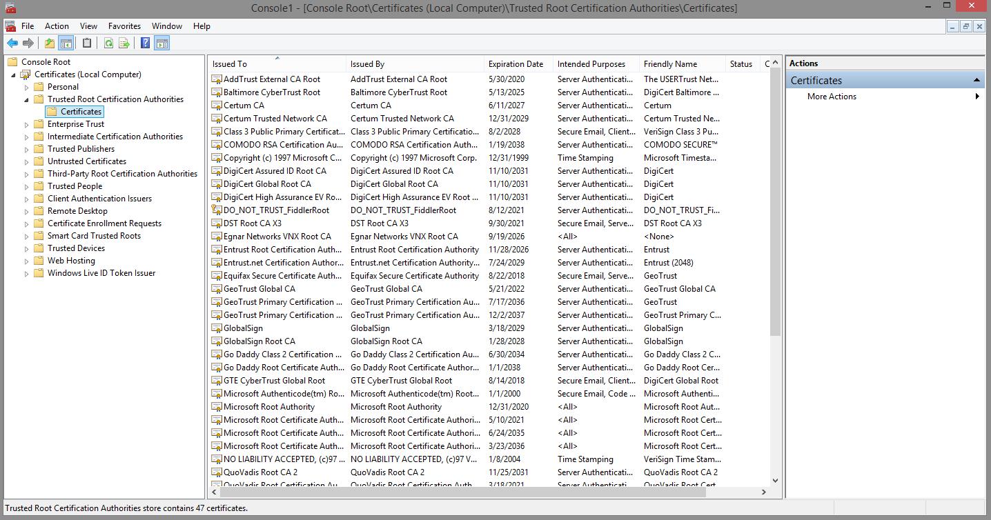Expand the Personal tree node

pyautogui.click(x=28, y=86)
